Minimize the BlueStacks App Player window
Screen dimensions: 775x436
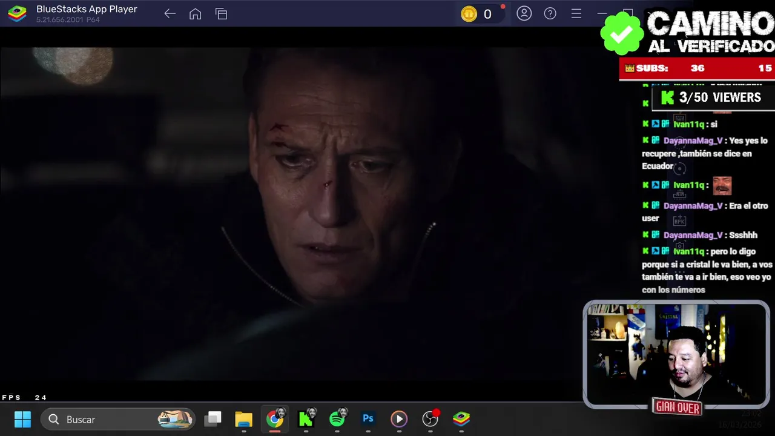tap(602, 13)
